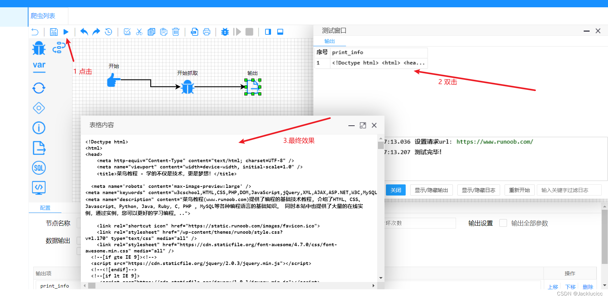Select the 开始 hand node on canvas
The width and height of the screenshot is (608, 299).
(113, 81)
